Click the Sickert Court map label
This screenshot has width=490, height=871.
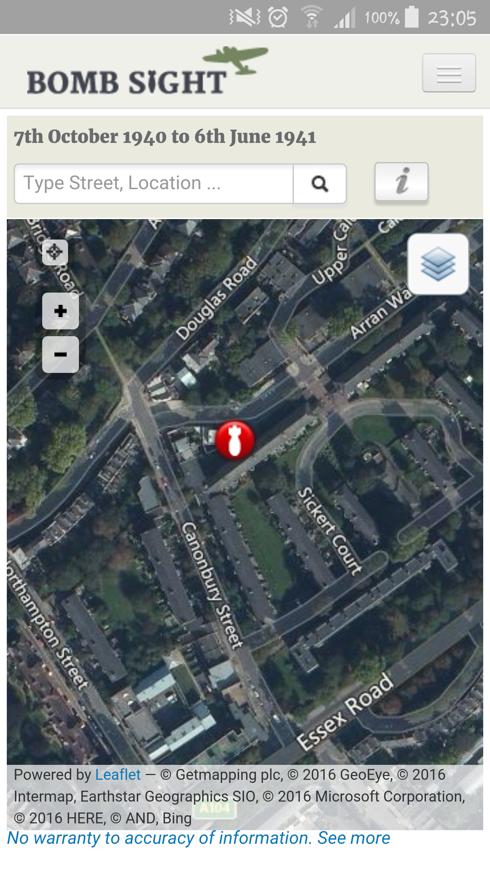pos(329,531)
